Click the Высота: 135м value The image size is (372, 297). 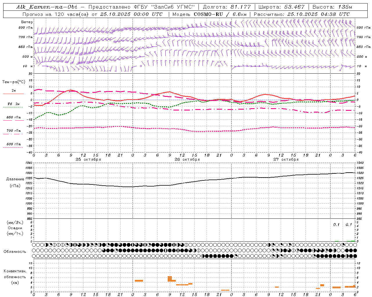point(332,7)
